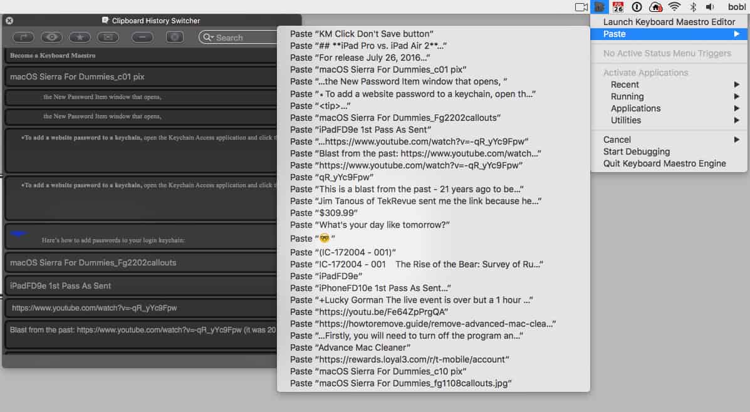750x412 pixels.
Task: Select Paste "For release July 26, 2016…"
Action: pos(433,58)
